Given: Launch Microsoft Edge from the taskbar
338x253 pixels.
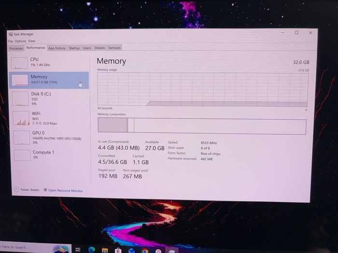Looking at the screenshot, I should [91, 250].
